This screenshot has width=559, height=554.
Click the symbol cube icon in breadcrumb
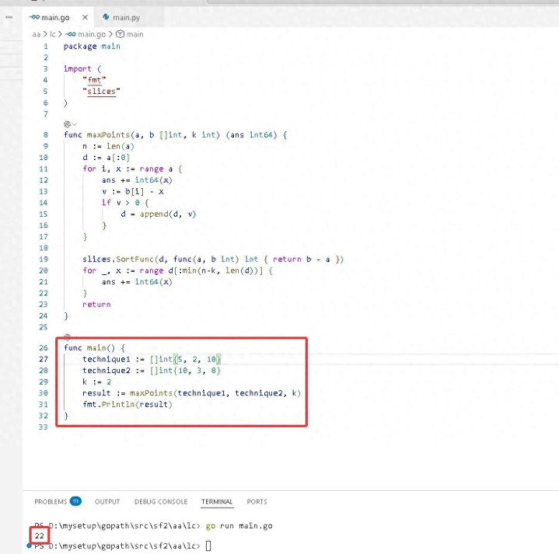121,34
